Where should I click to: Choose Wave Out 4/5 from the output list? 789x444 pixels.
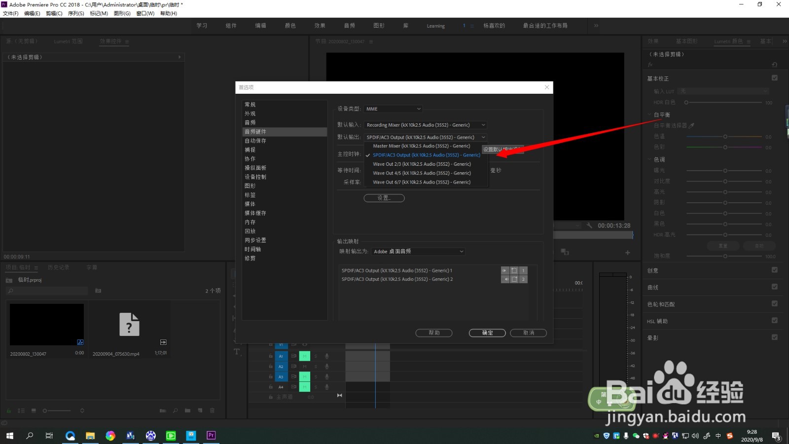point(422,173)
